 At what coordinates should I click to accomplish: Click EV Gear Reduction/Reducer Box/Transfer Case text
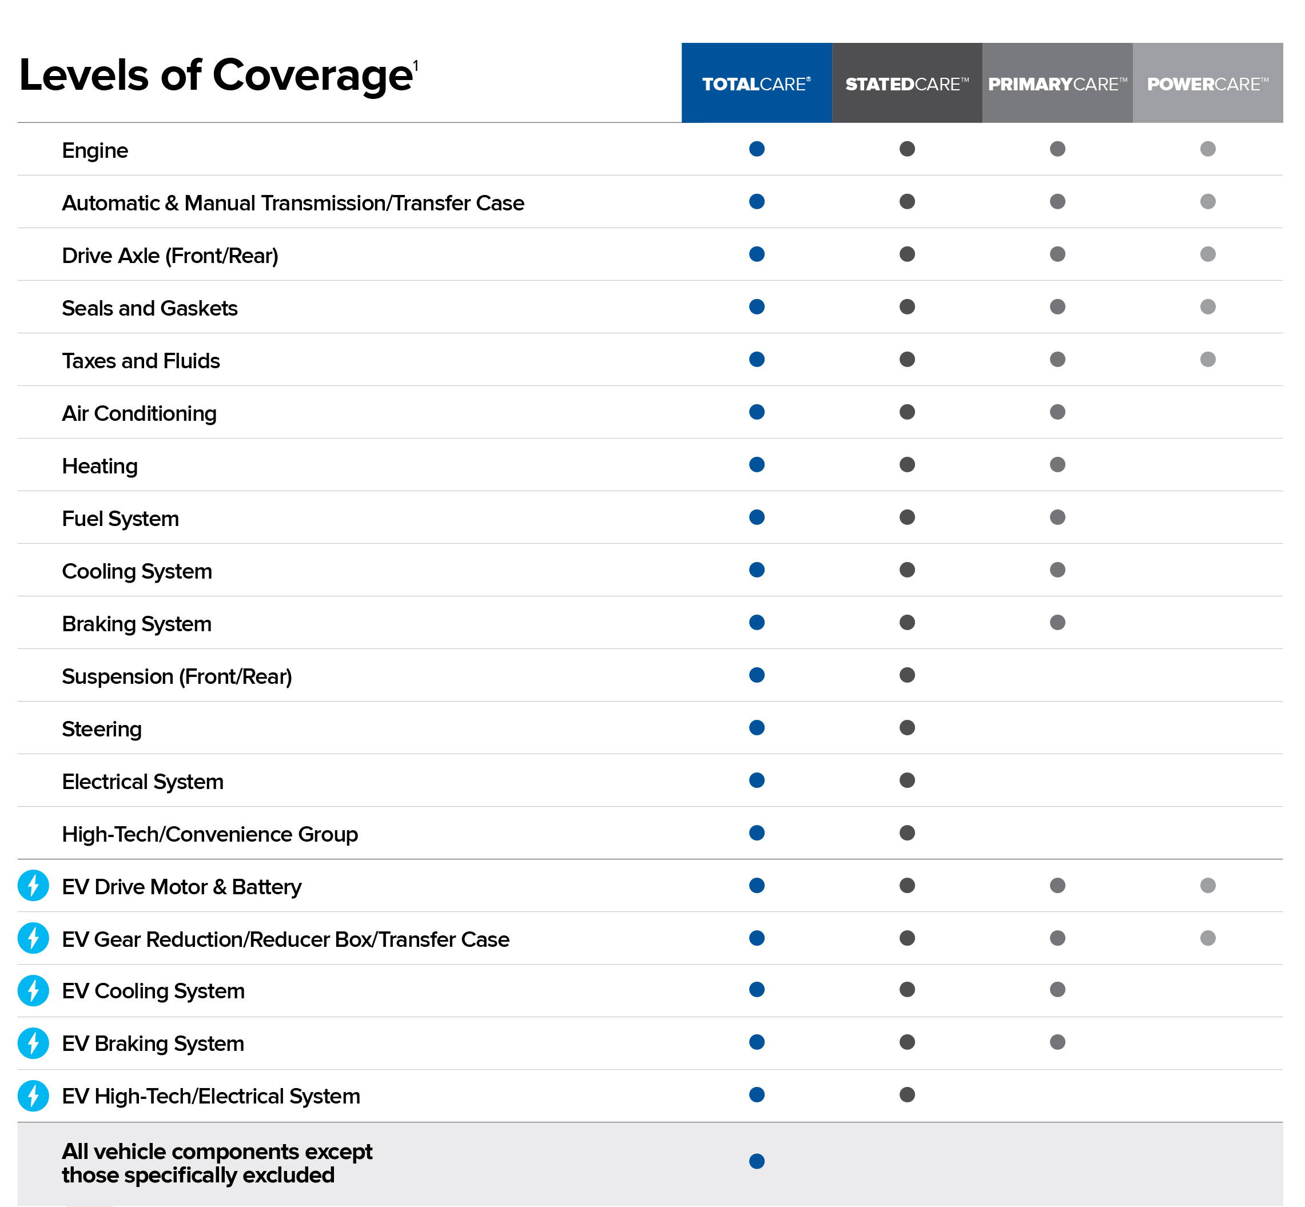285,939
